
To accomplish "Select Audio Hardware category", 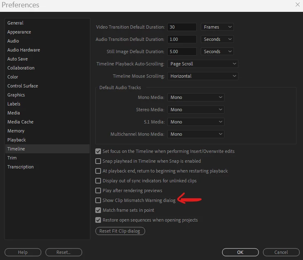I will [x=47, y=50].
